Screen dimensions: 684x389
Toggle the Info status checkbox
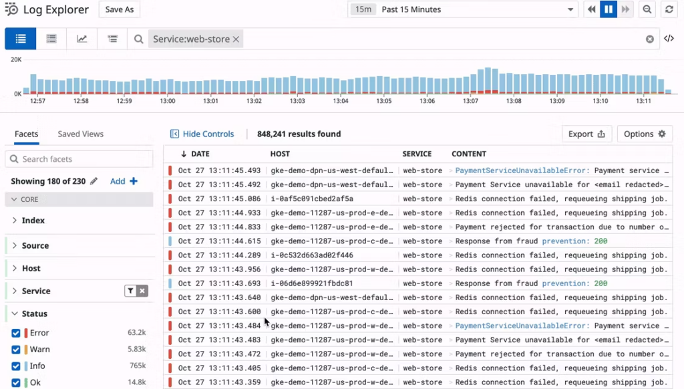16,366
